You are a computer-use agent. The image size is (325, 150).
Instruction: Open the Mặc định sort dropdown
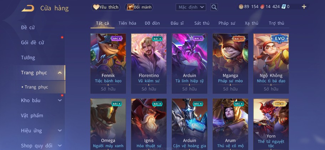pyautogui.click(x=191, y=7)
